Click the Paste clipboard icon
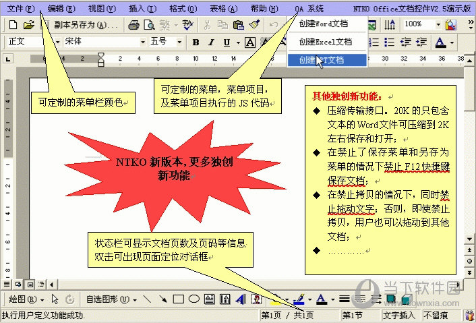Viewport: 476px width, 323px height. click(x=238, y=25)
